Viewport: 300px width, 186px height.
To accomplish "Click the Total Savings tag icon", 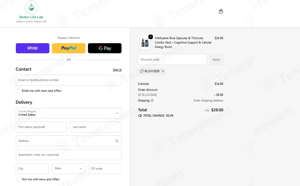I will 140,115.
